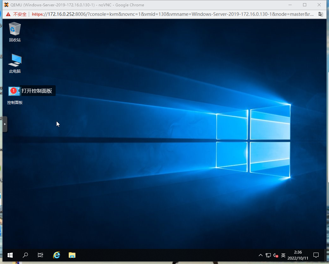Minimize the noVNC Chrome window
This screenshot has width=329, height=264.
[x=290, y=5]
